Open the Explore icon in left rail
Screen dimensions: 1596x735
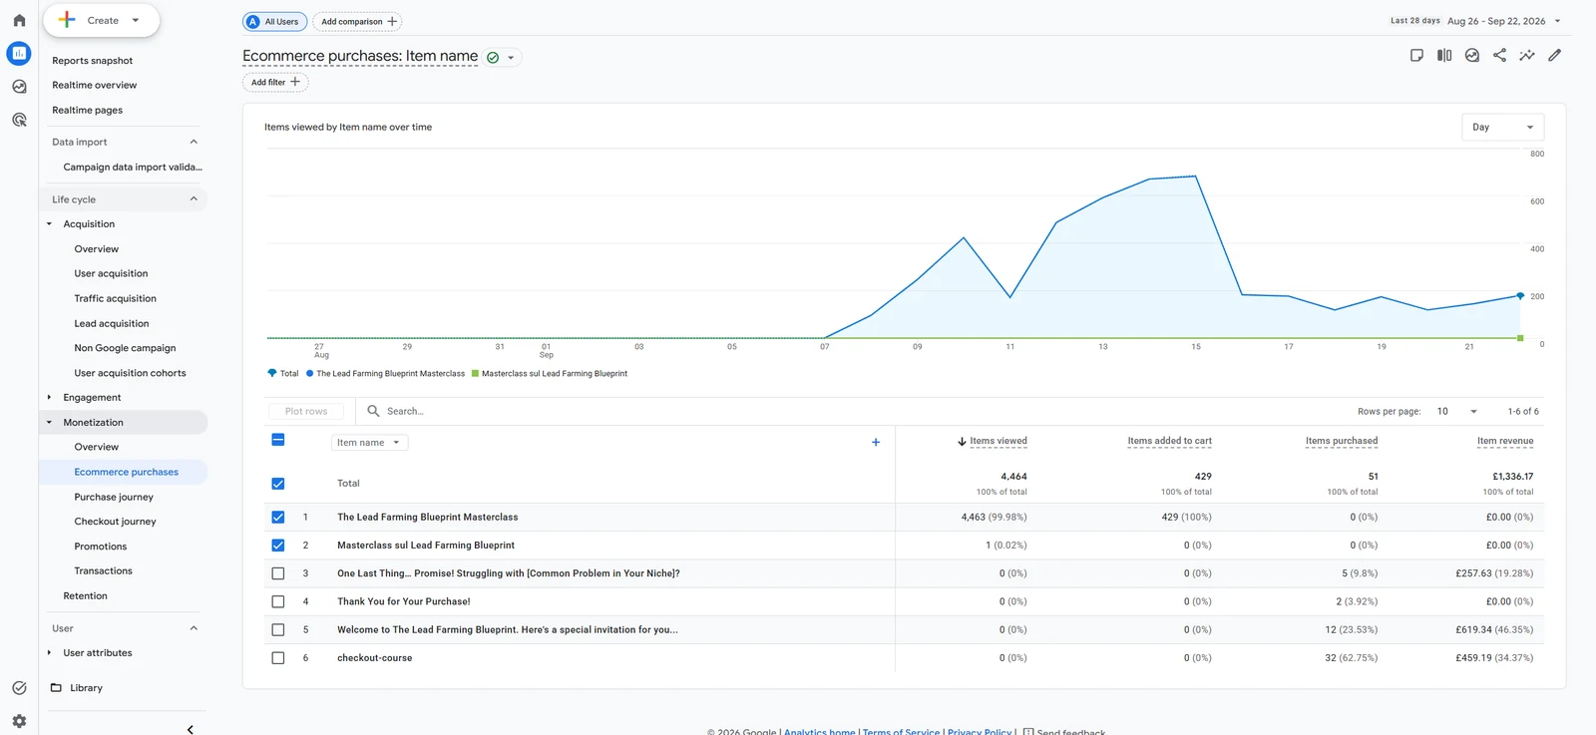pos(19,87)
